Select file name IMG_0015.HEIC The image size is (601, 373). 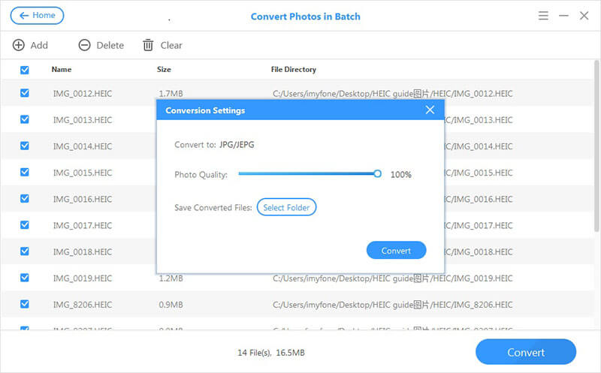point(83,173)
